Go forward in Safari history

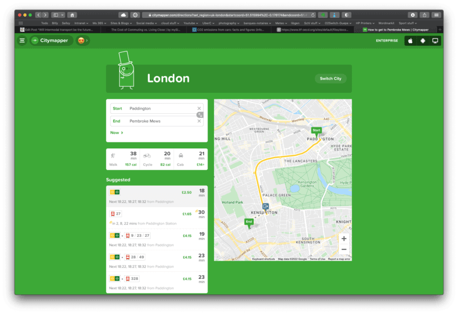(x=45, y=15)
